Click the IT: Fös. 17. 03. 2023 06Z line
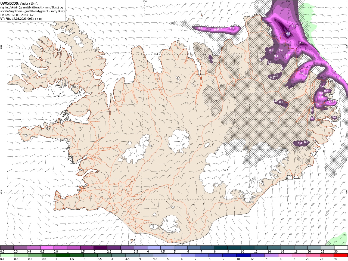This screenshot has width=348, height=261. click(x=17, y=15)
